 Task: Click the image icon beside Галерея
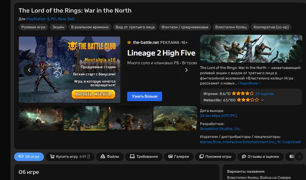pos(170,156)
